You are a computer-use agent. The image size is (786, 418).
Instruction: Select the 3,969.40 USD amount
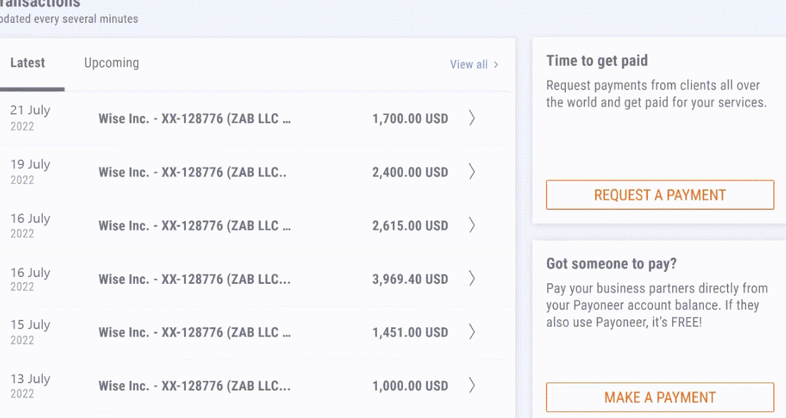pos(410,279)
